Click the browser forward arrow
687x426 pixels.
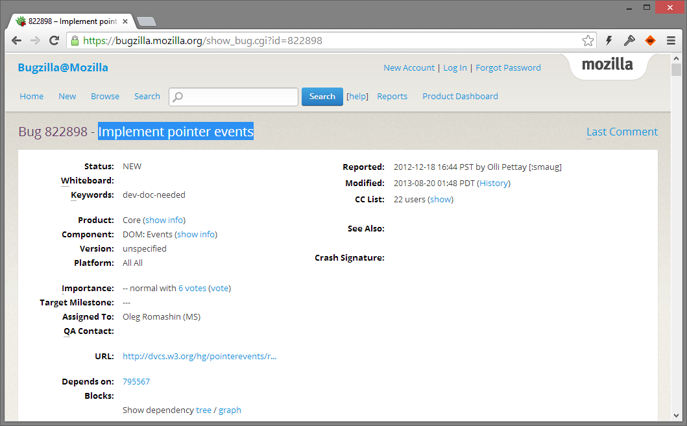[35, 41]
